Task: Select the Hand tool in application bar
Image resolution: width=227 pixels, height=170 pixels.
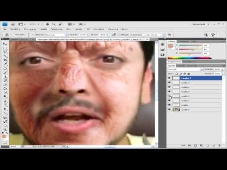Action: tap(47, 24)
